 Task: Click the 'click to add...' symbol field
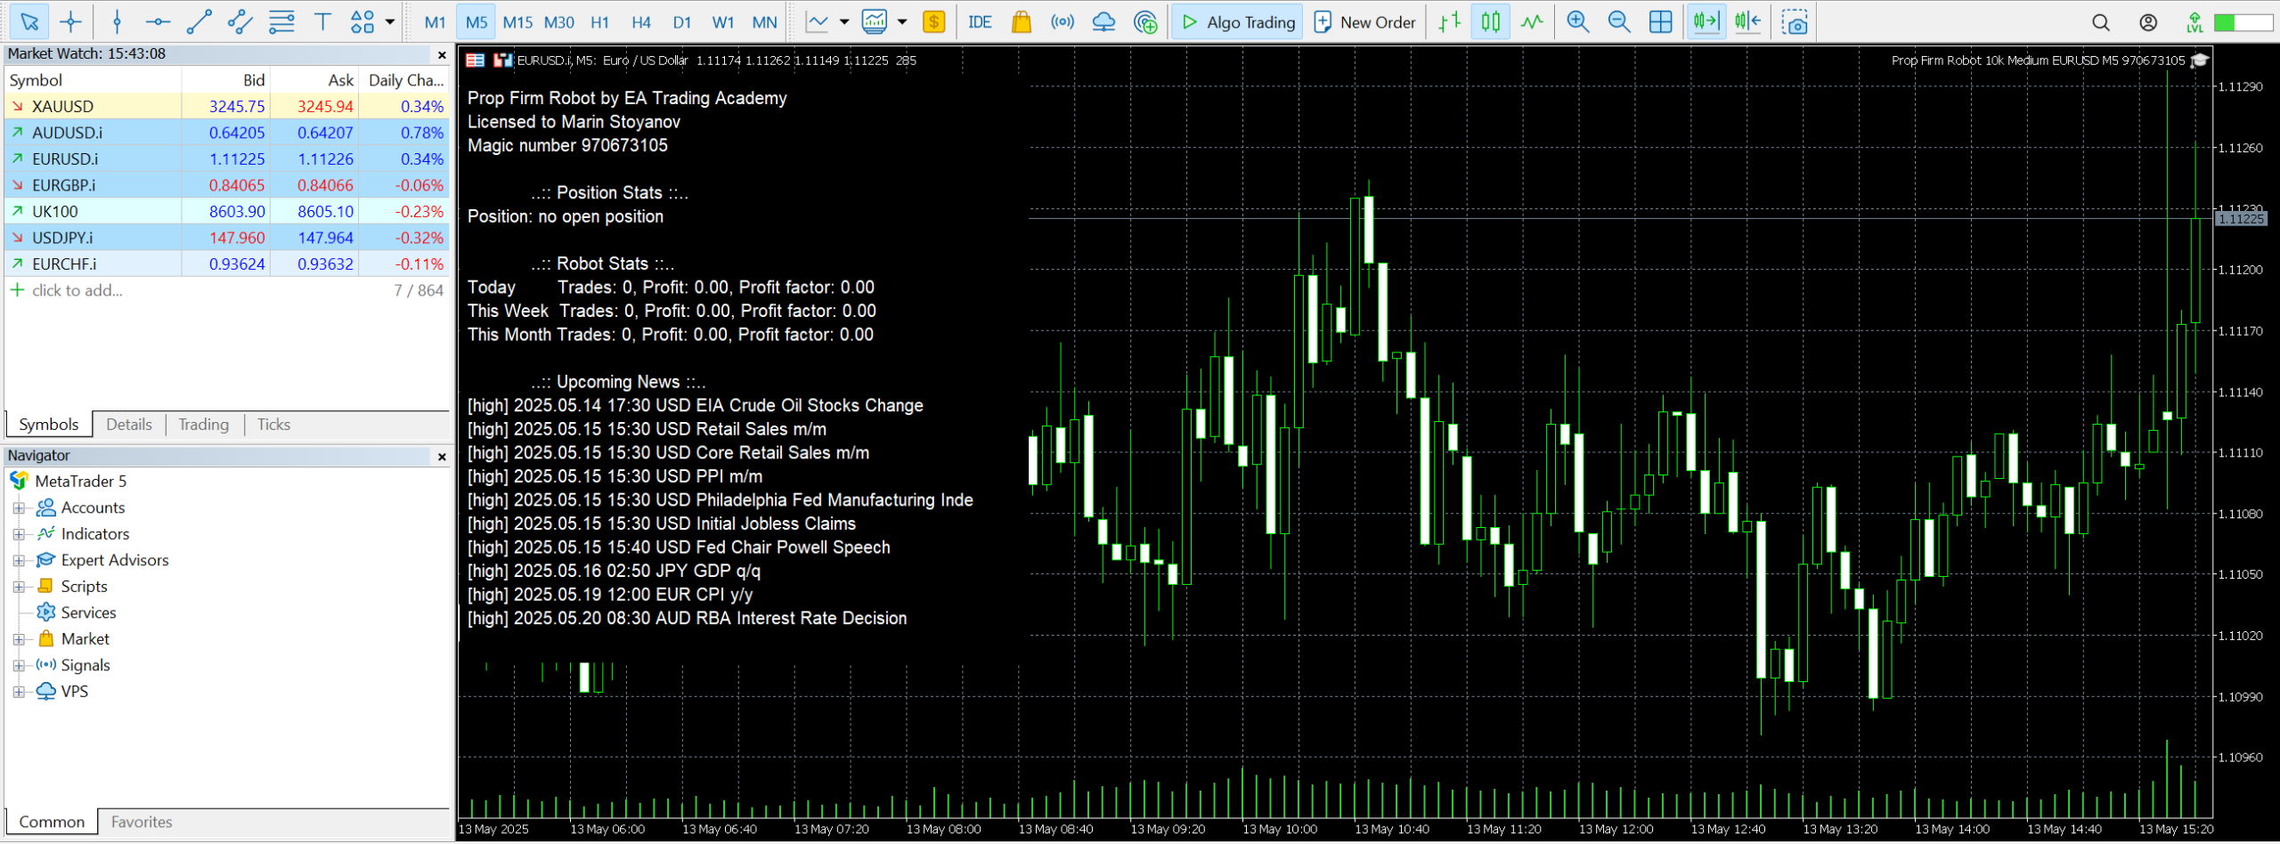click(77, 290)
